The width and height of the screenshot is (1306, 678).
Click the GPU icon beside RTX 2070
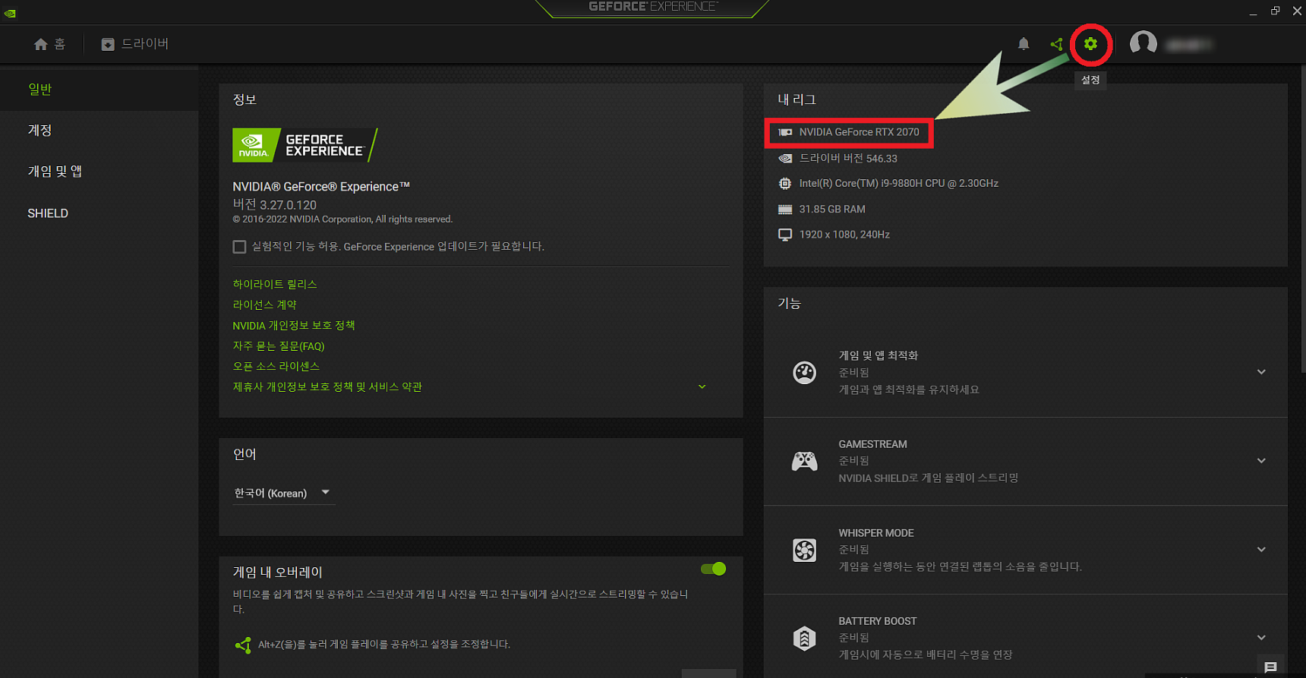[785, 132]
